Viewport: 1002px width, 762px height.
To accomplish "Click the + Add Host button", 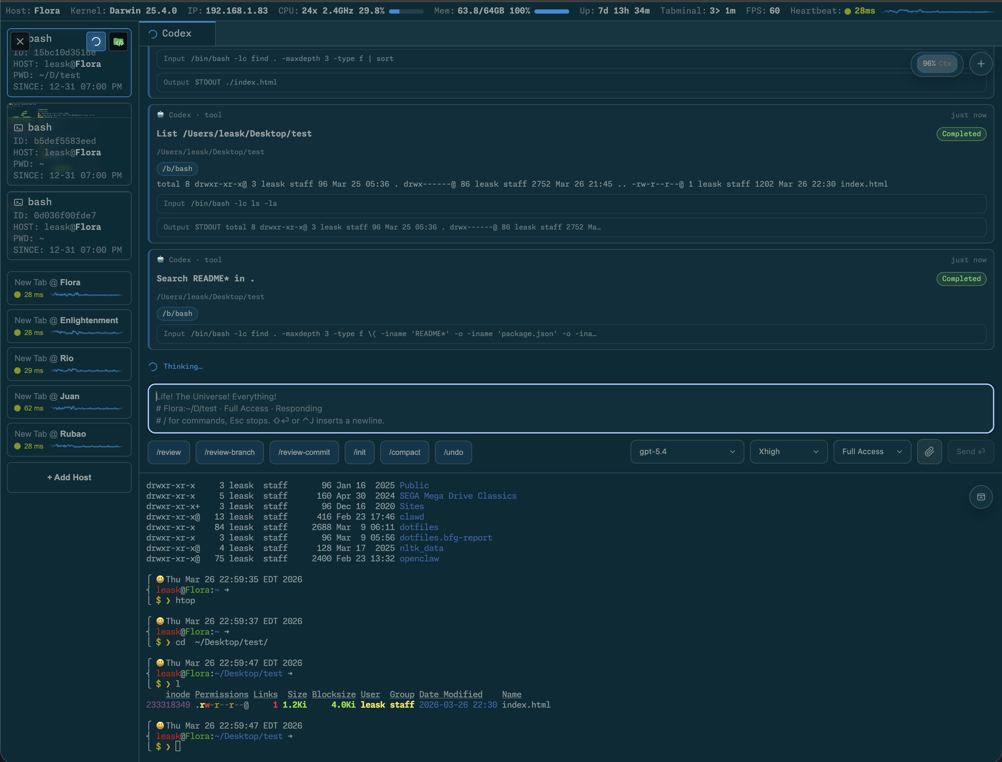I will tap(69, 477).
